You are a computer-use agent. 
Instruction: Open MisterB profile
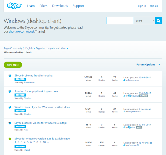click(27, 150)
